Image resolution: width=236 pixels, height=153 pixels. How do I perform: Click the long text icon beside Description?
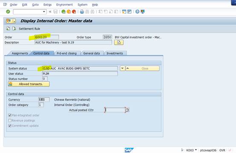(x=119, y=42)
